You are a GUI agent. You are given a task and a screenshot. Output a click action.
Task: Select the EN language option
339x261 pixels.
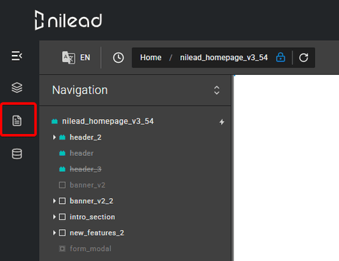click(85, 58)
